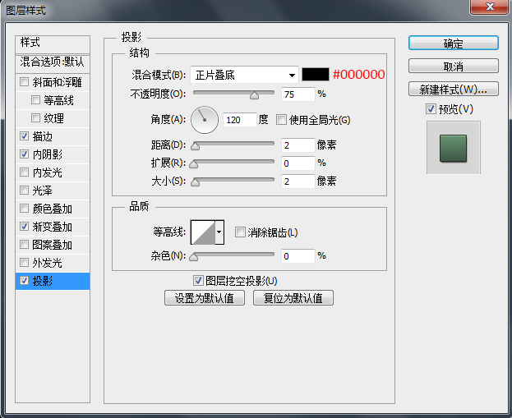Enable the 图案叠加 checkbox
Screen dimensions: 512x418
(24, 245)
